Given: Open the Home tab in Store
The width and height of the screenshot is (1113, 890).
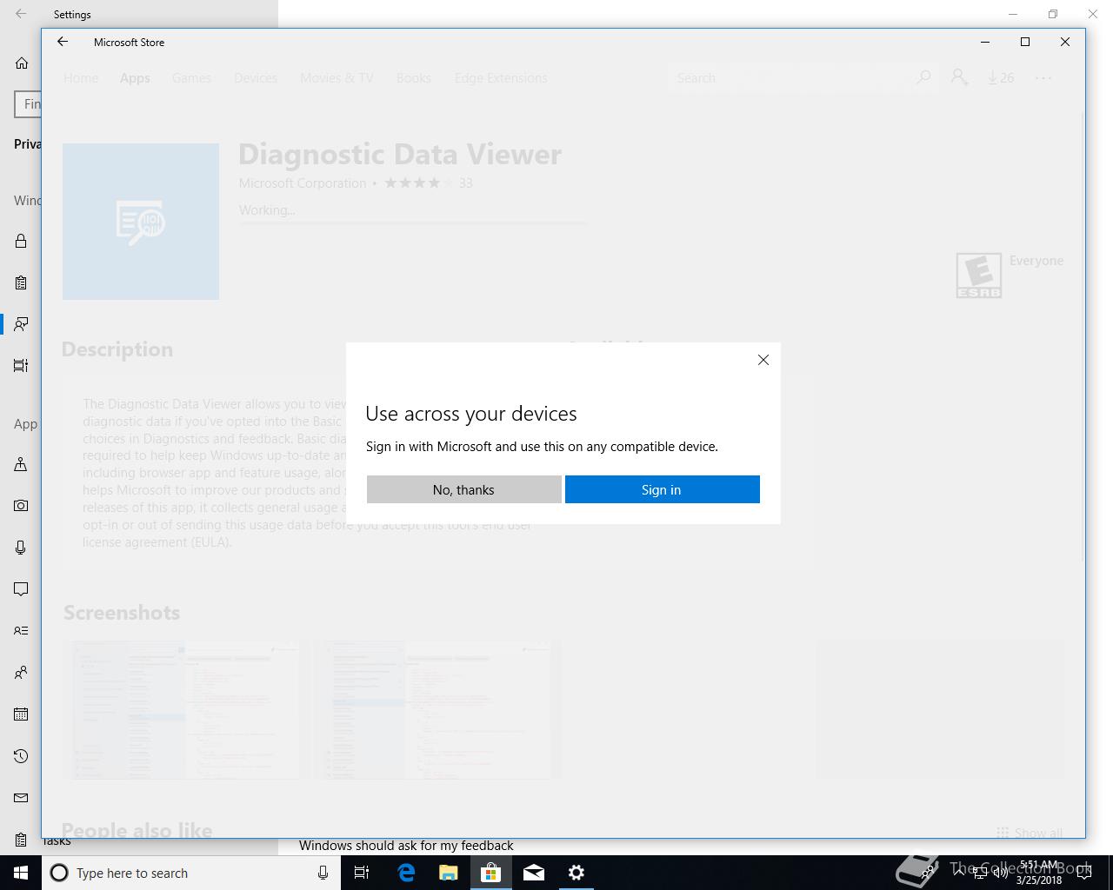Looking at the screenshot, I should 81,78.
